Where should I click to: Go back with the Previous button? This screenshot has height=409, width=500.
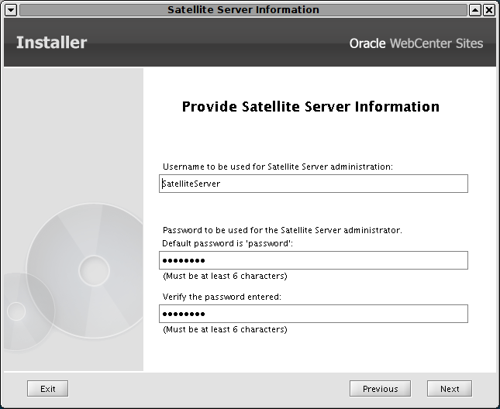(380, 389)
